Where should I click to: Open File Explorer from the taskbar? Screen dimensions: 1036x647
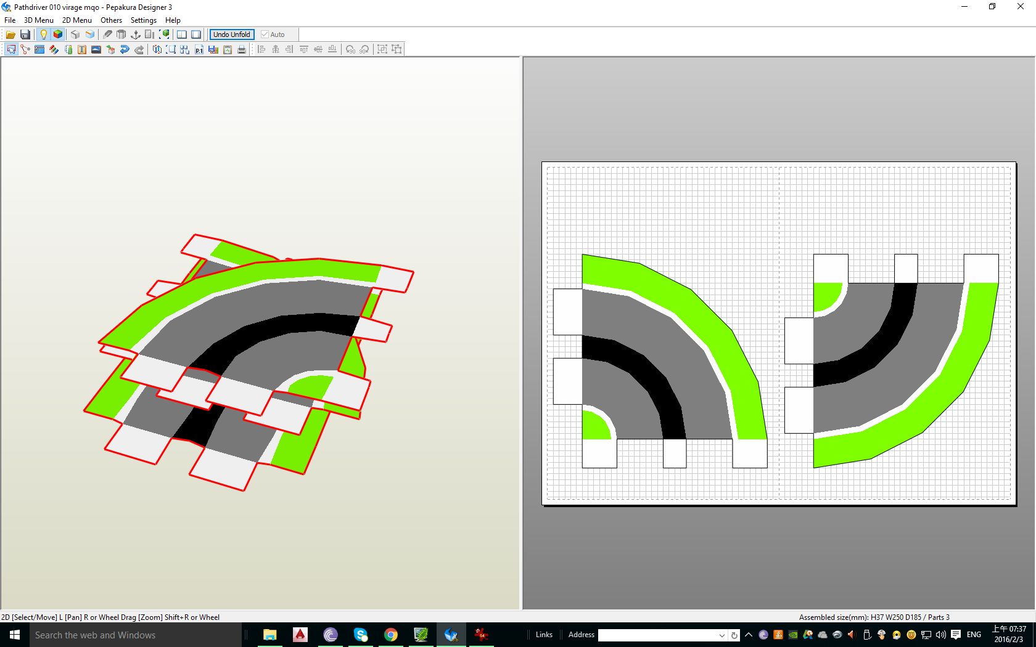(x=270, y=635)
